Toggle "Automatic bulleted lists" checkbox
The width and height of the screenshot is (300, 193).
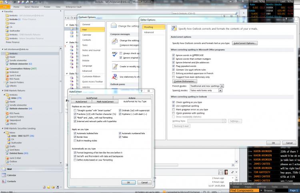75,133
